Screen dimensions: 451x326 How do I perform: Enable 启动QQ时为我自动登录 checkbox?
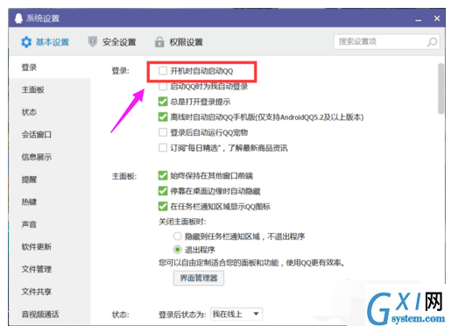pyautogui.click(x=163, y=87)
